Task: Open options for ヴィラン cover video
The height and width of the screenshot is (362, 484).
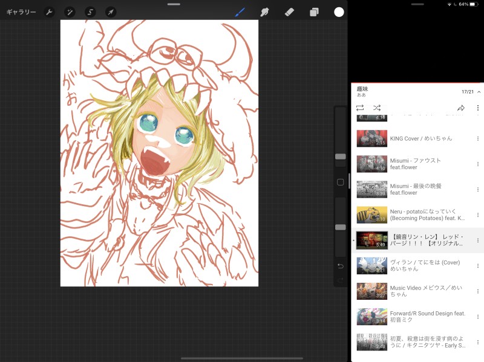Action: (x=478, y=266)
